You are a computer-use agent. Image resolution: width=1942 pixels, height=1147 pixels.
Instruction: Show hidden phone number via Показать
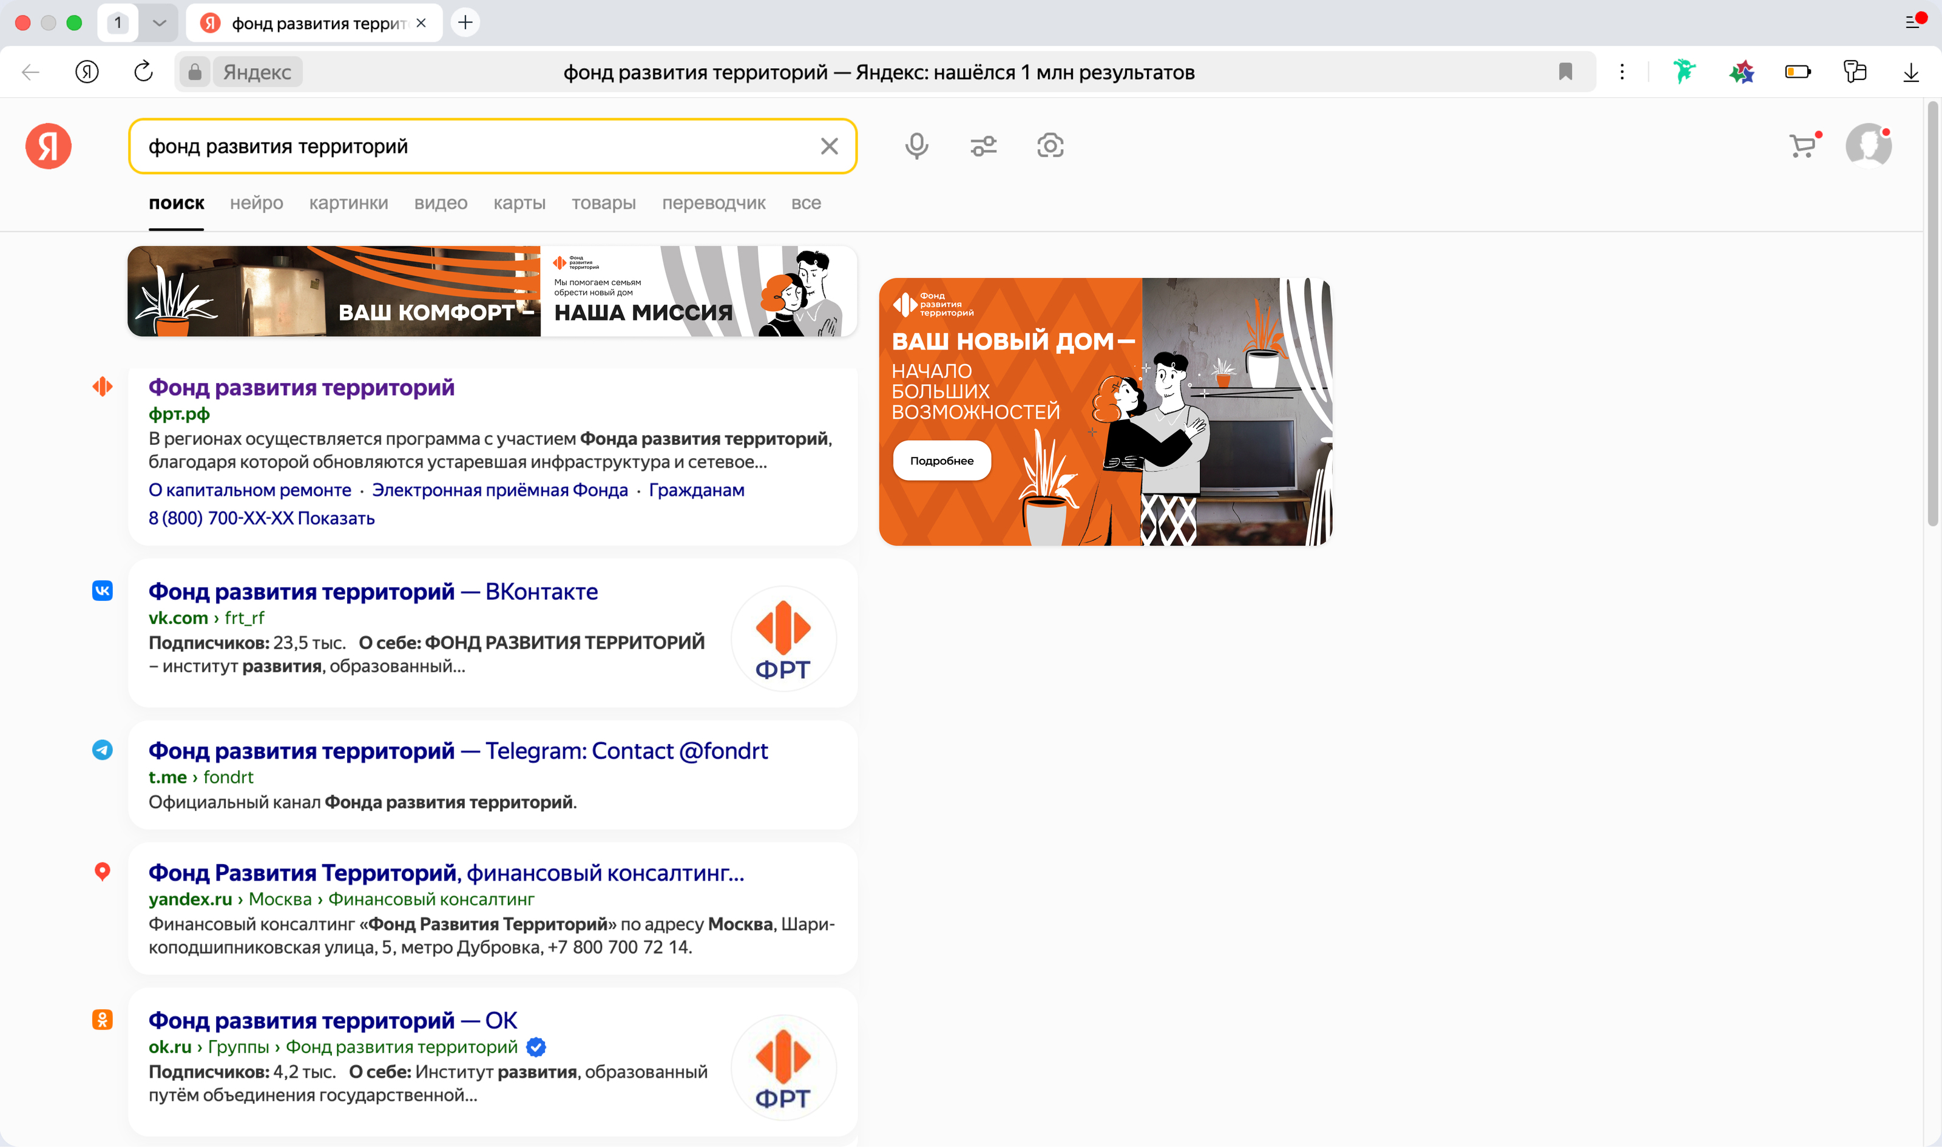coord(336,519)
